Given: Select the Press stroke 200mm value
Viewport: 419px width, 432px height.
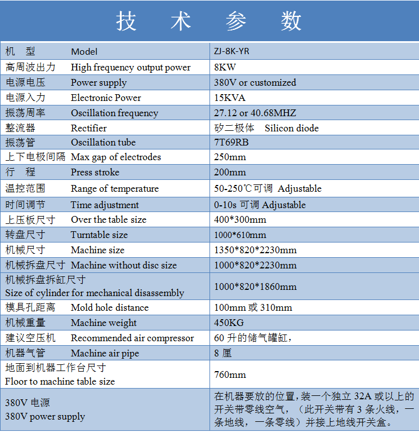Looking at the screenshot, I should [230, 173].
